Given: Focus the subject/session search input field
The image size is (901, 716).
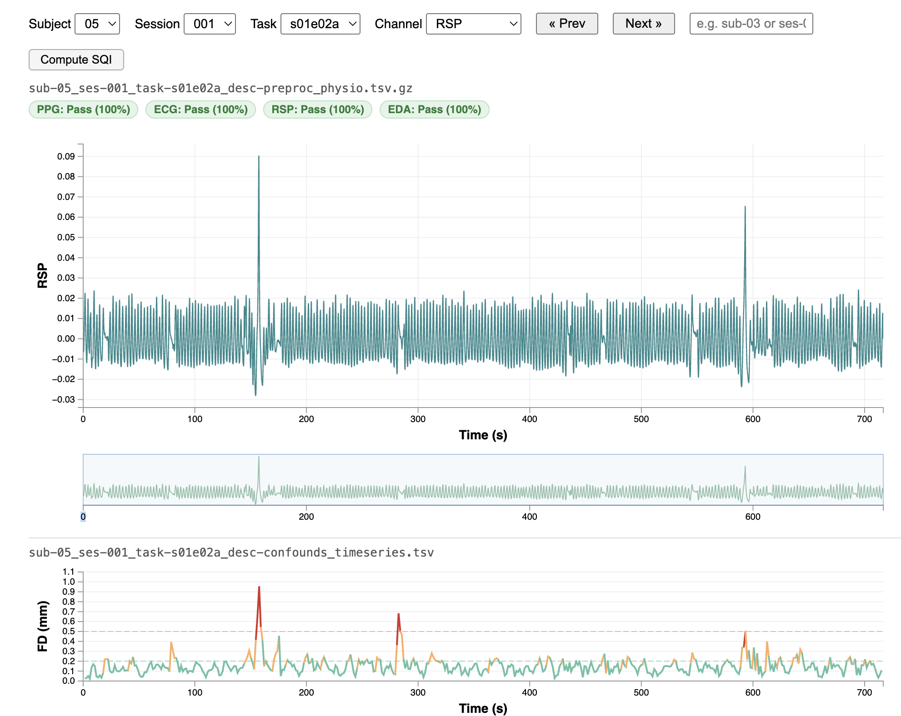Looking at the screenshot, I should (751, 24).
